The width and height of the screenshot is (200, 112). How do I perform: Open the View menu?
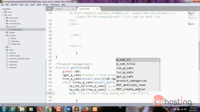(x=27, y=5)
